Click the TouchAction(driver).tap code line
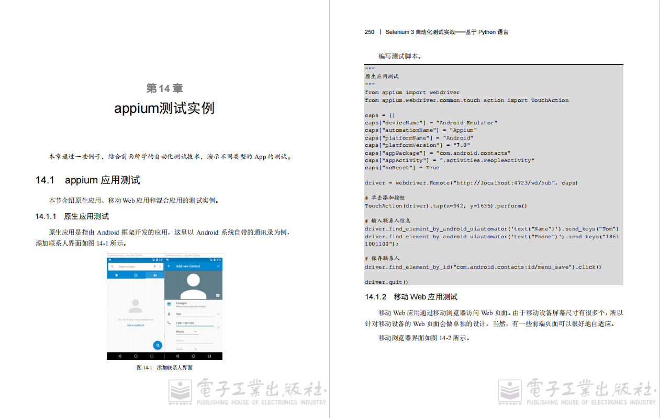660x418 pixels. [446, 206]
